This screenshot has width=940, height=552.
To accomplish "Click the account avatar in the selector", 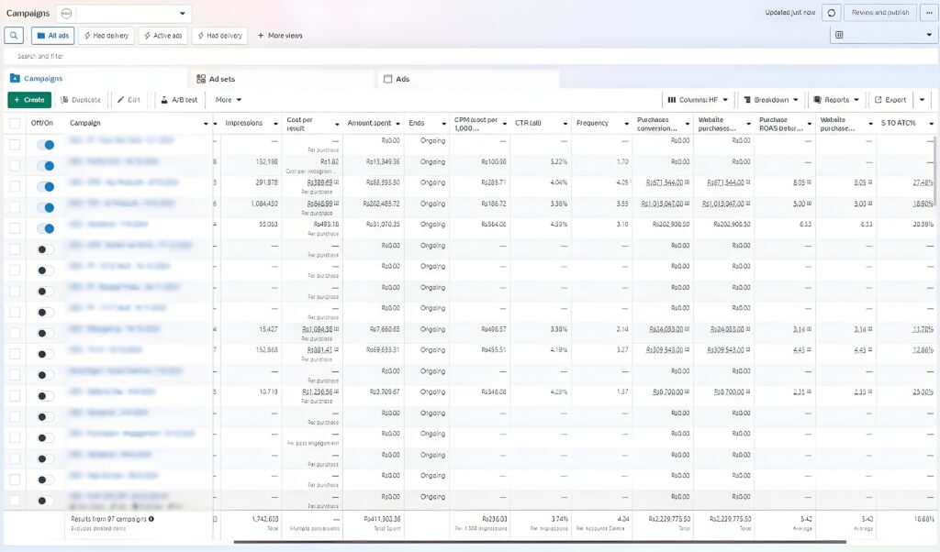I will coord(66,13).
